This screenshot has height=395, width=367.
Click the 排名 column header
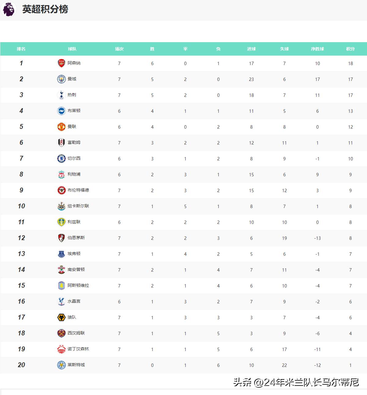coord(21,49)
